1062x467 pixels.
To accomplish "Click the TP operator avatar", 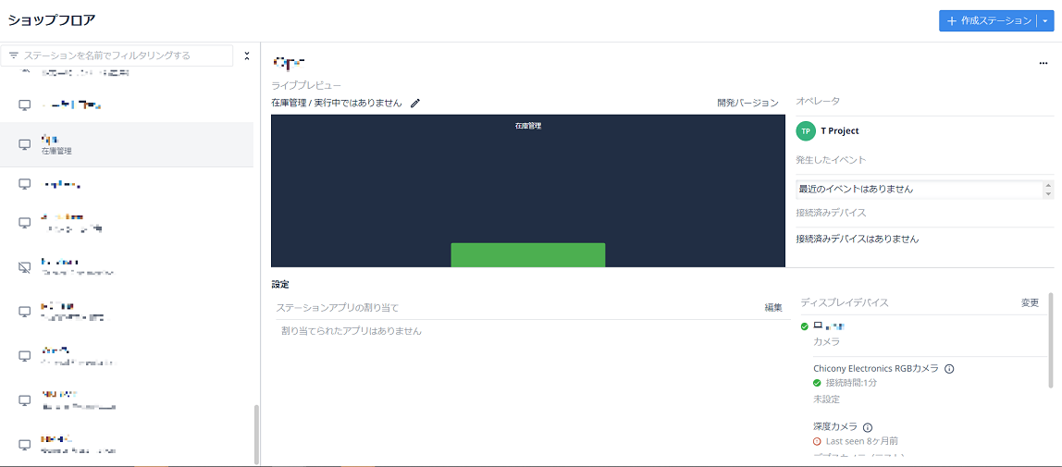I will tap(806, 131).
